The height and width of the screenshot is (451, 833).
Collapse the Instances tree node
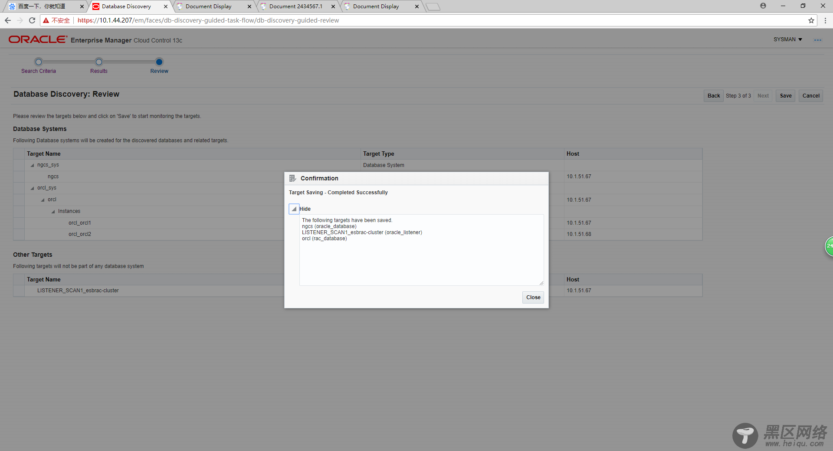click(x=53, y=212)
